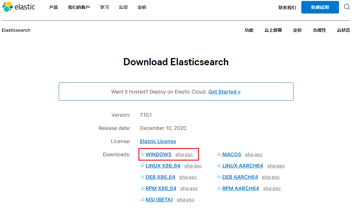360x208 pixels.
Task: Open the top navigation 定价 item
Action: point(142,7)
